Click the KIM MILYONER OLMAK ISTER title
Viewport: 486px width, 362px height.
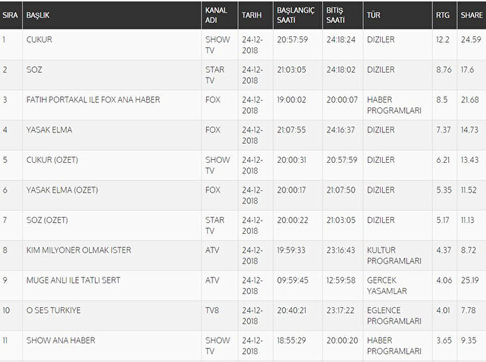click(79, 250)
